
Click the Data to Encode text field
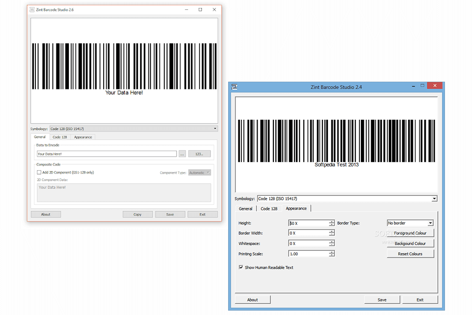point(107,154)
